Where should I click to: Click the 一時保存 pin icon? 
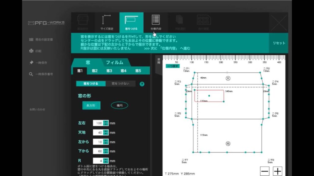coord(31,62)
